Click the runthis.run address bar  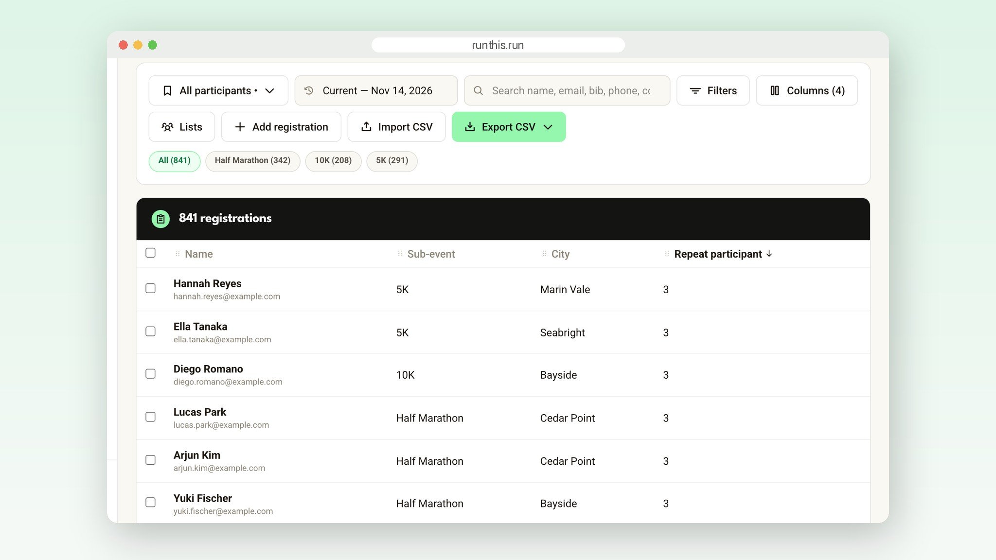pos(498,45)
